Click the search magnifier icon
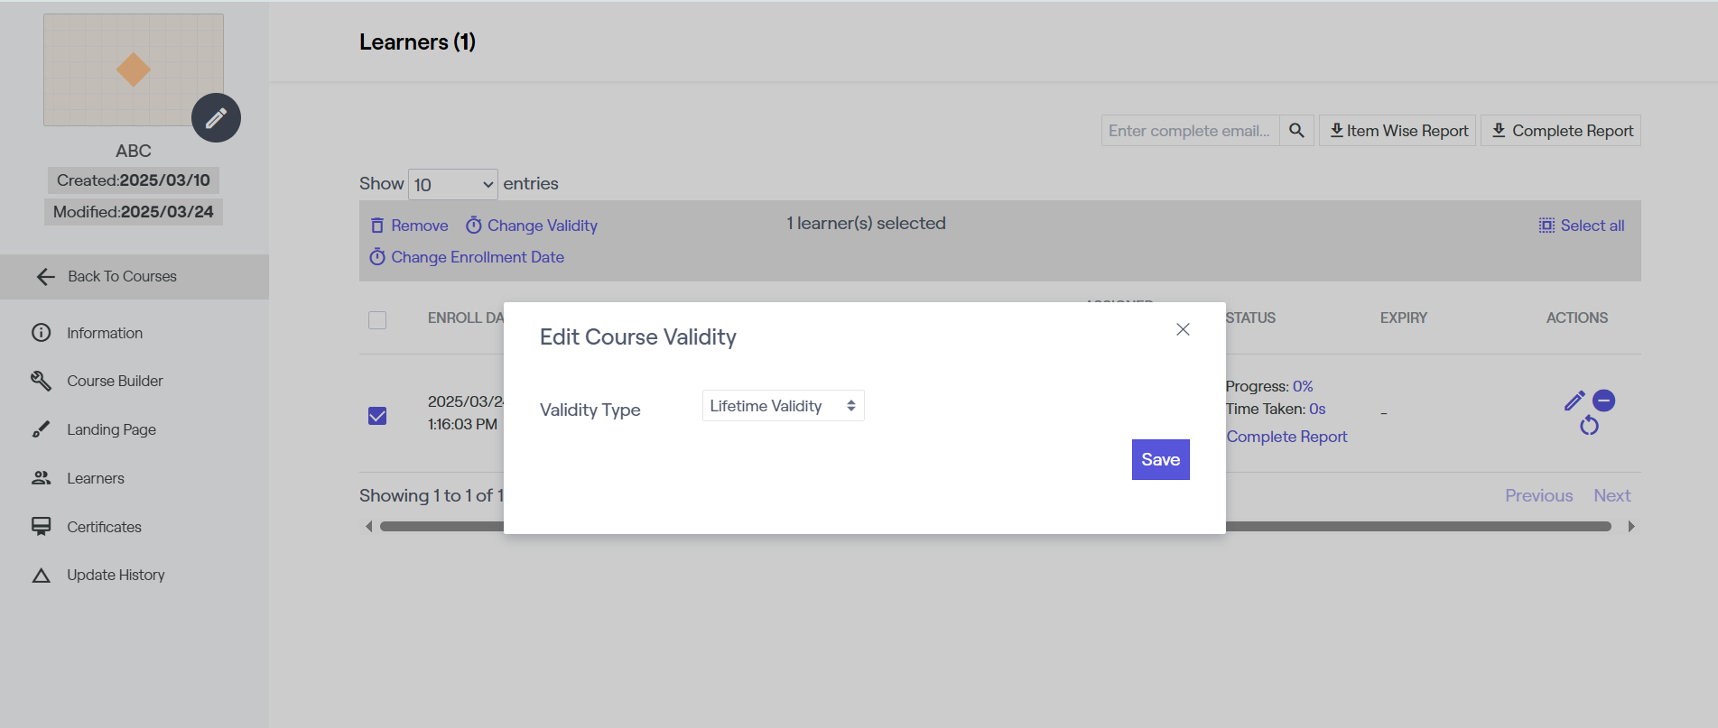1718x728 pixels. 1296,131
